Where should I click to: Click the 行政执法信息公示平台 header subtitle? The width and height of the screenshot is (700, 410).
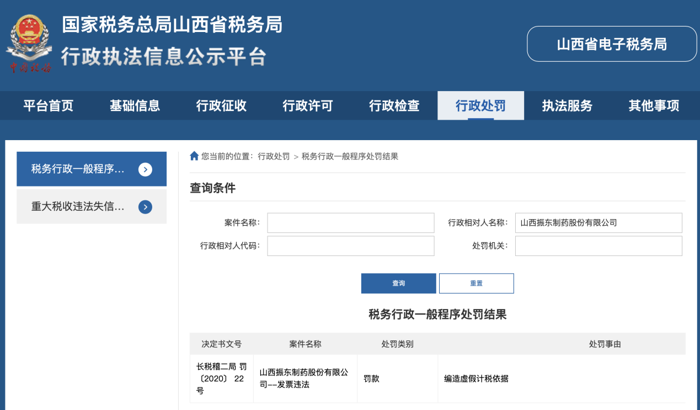pos(164,57)
